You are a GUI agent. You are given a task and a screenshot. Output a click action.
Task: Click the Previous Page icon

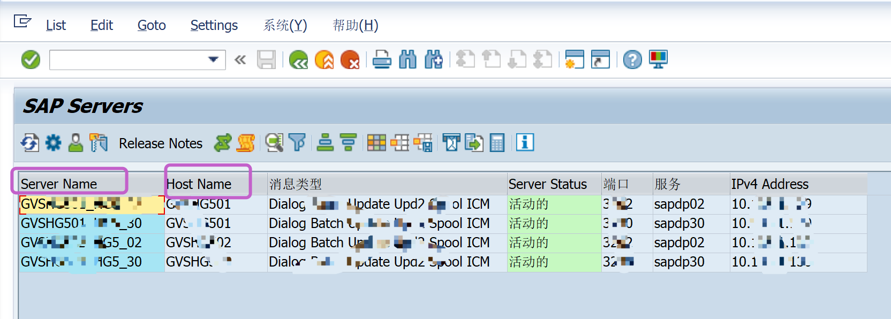click(x=491, y=59)
